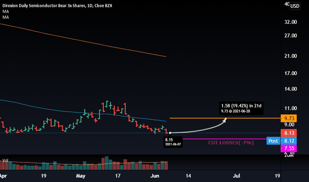
Task: Click the orange long moving average line
Action: click(83, 41)
